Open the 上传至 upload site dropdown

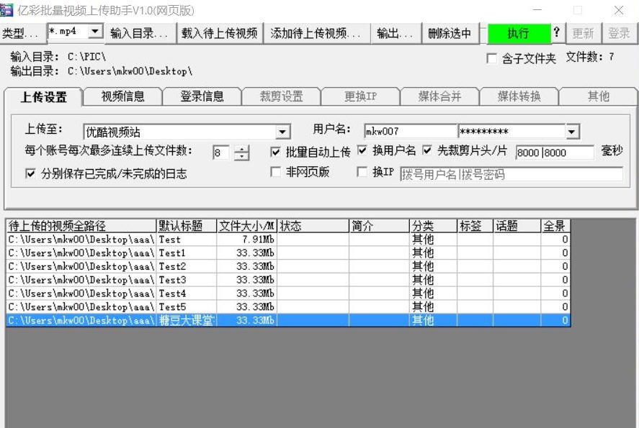pyautogui.click(x=283, y=132)
